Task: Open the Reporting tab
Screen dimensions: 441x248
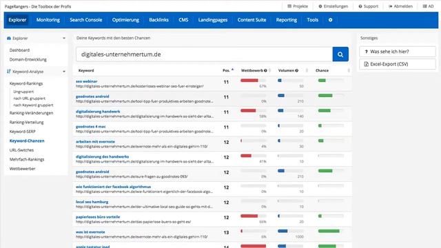Action: pos(287,20)
